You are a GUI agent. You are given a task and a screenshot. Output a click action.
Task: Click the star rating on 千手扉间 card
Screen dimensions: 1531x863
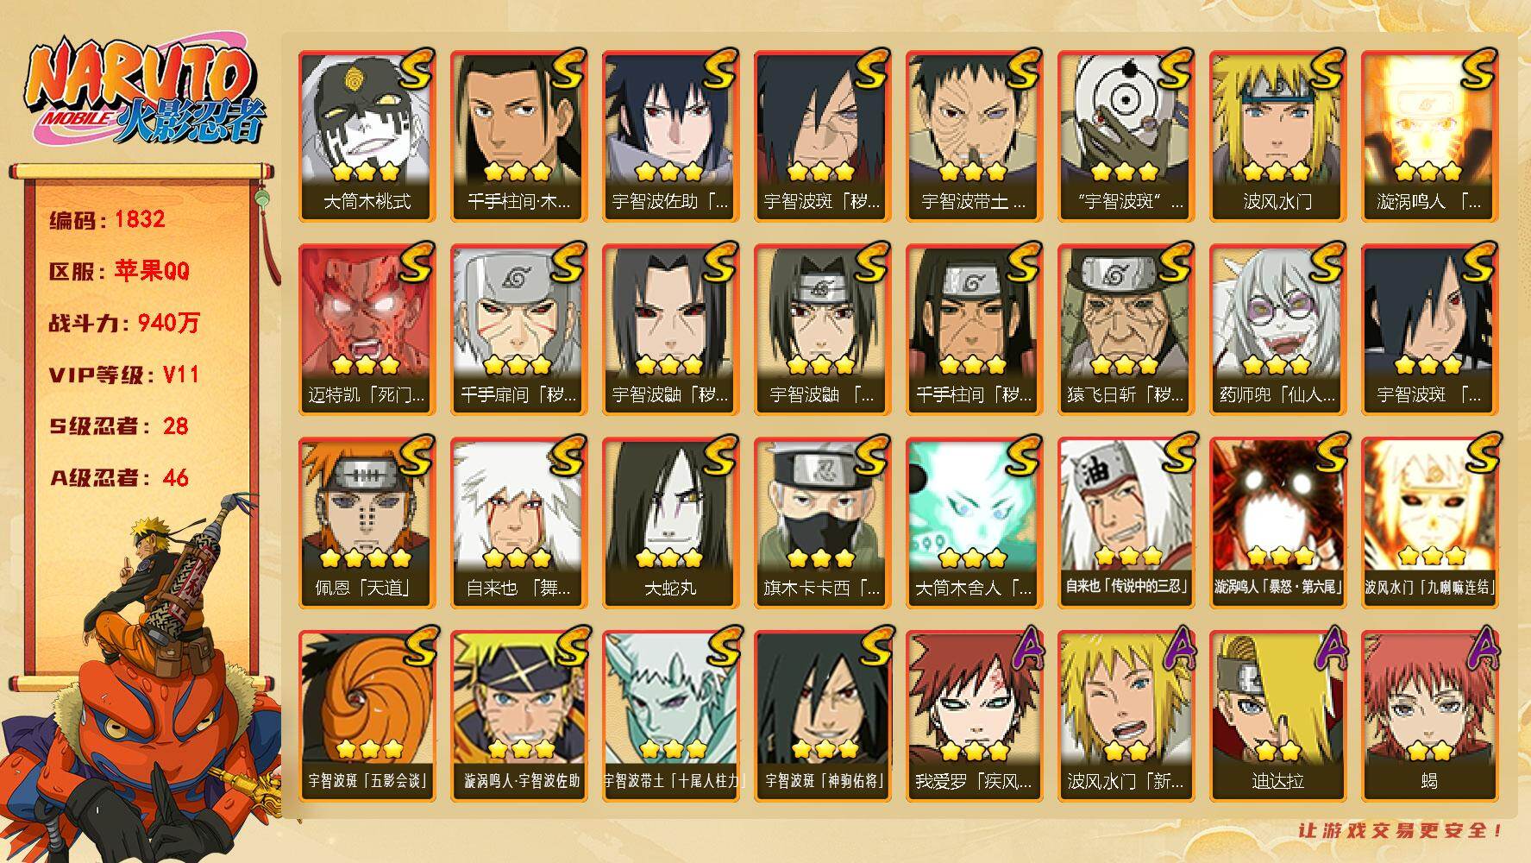point(518,365)
